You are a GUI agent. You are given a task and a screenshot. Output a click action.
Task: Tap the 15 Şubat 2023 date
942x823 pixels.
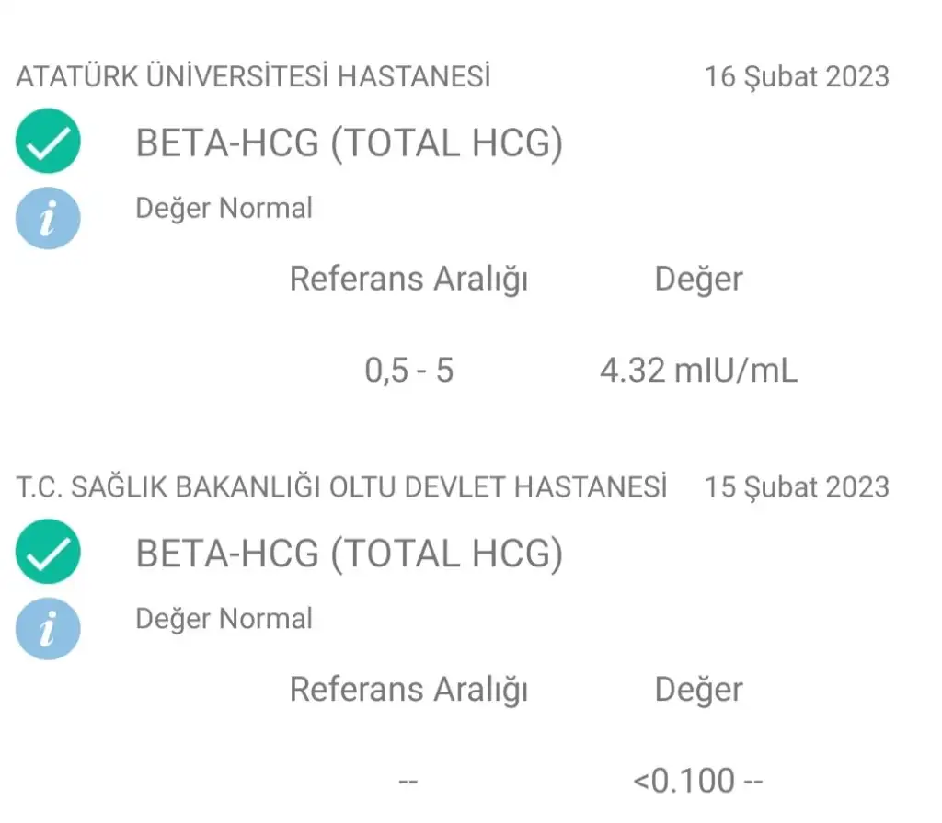tap(797, 487)
